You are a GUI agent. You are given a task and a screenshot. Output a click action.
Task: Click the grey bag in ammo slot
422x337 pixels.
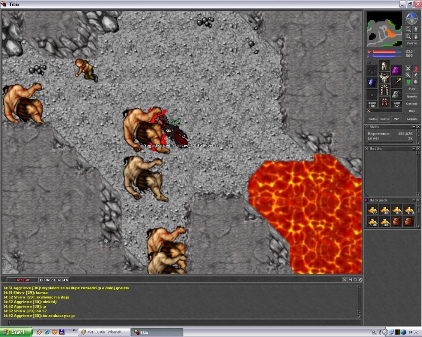396,95
